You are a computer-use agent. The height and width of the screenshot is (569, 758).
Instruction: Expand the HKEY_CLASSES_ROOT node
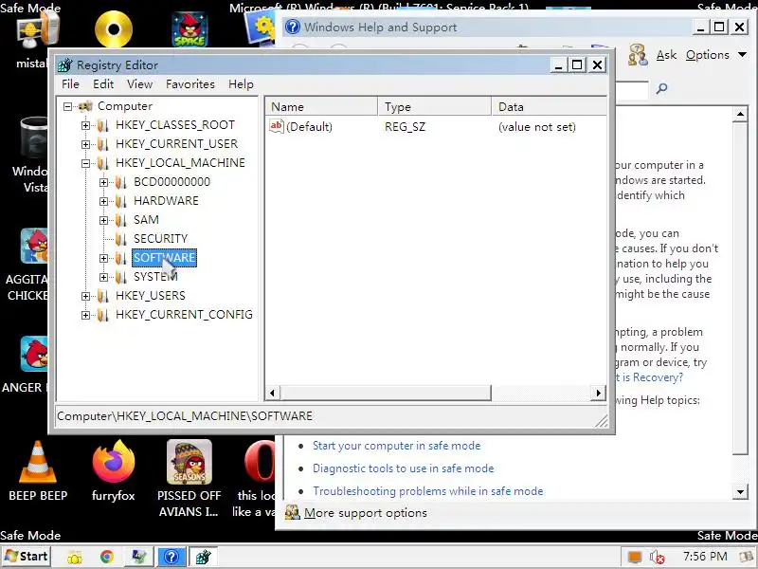(x=85, y=125)
